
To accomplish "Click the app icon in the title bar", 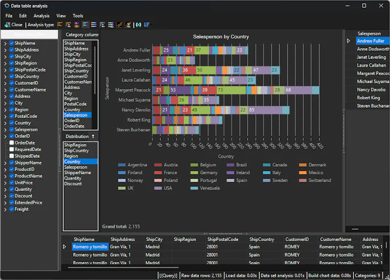I will pyautogui.click(x=7, y=6).
